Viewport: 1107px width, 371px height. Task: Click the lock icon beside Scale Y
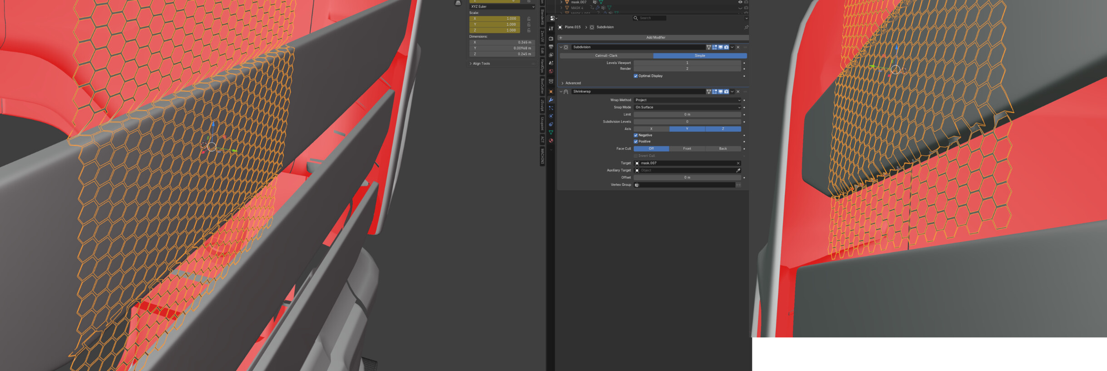pyautogui.click(x=529, y=25)
